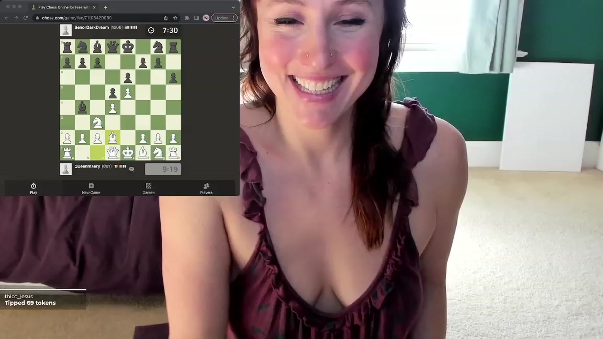Open the New Game tab
Screen dimensions: 603x339
coord(91,188)
